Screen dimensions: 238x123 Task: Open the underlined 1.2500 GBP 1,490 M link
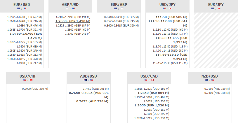[73, 21]
